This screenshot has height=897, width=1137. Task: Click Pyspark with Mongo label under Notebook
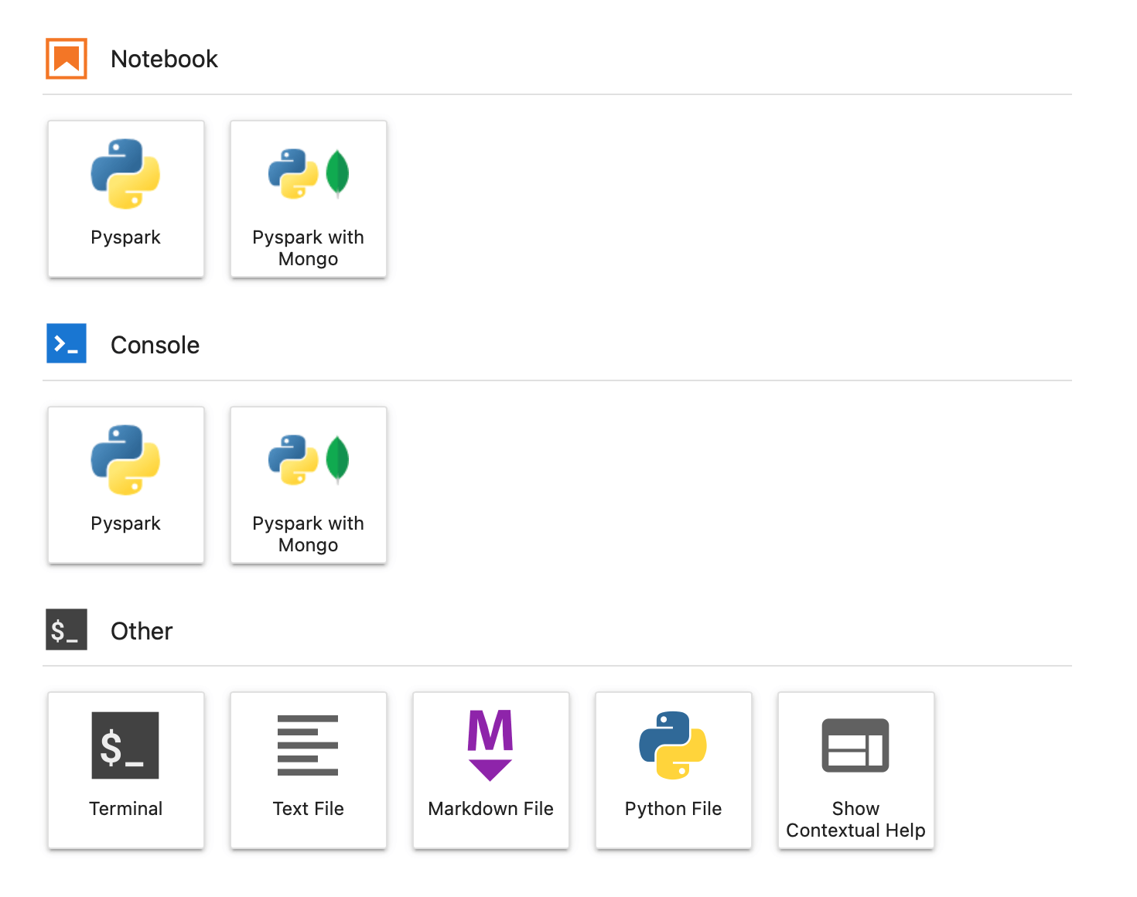(x=309, y=247)
